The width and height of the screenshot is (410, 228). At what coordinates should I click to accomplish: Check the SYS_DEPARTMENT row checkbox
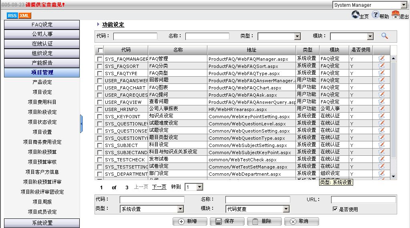pyautogui.click(x=100, y=174)
